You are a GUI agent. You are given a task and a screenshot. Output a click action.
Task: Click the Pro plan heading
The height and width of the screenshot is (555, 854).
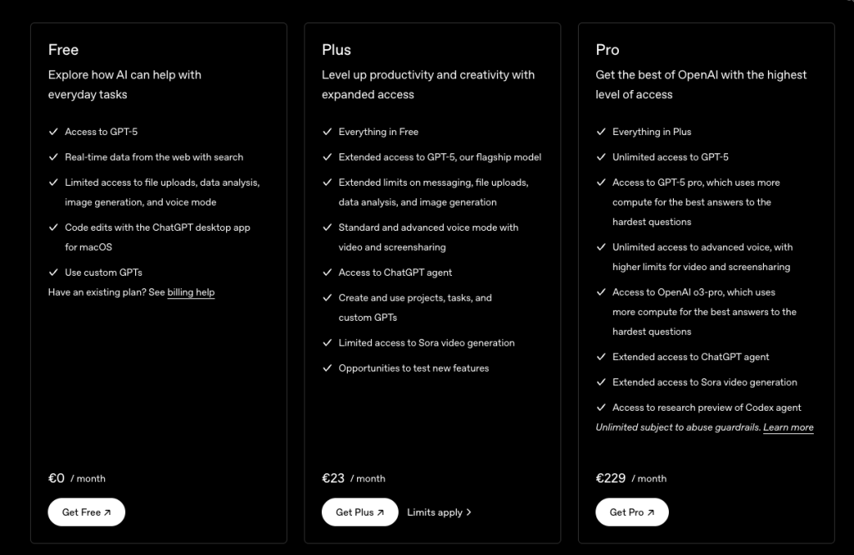607,50
